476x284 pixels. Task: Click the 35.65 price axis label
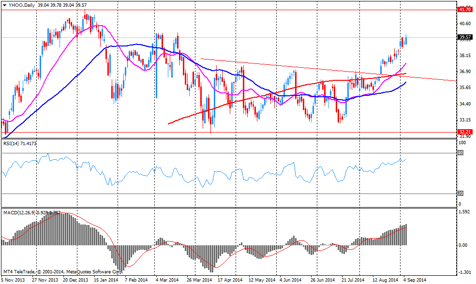[465, 88]
